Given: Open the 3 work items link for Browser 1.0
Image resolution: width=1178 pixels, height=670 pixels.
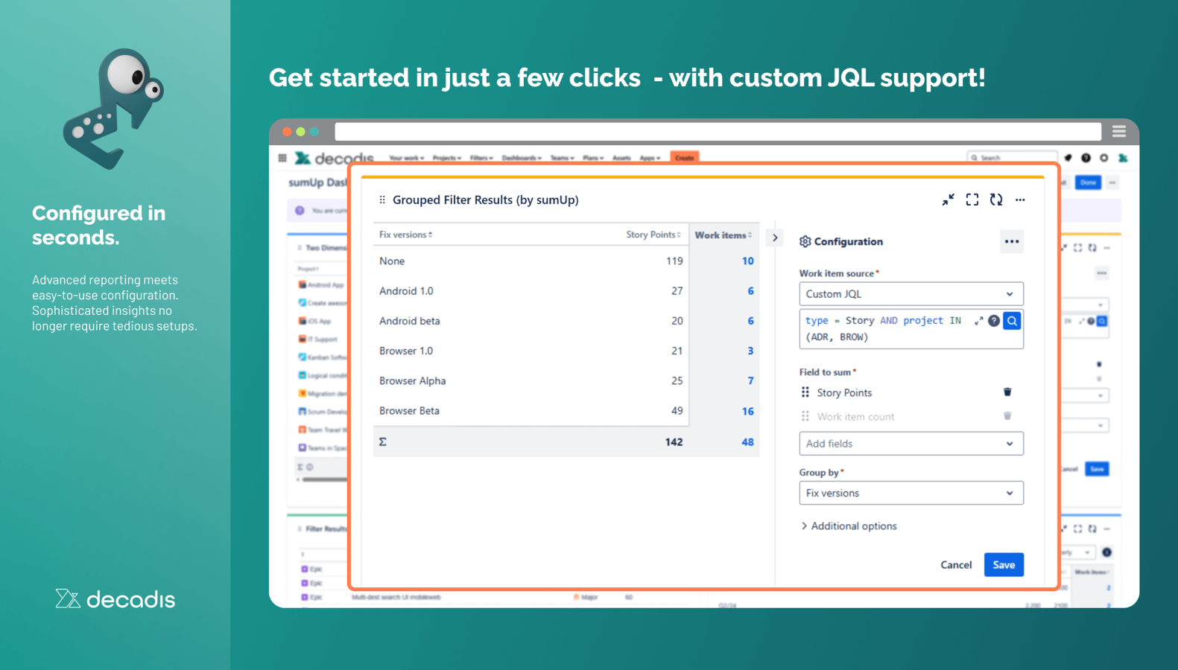Looking at the screenshot, I should click(x=750, y=351).
